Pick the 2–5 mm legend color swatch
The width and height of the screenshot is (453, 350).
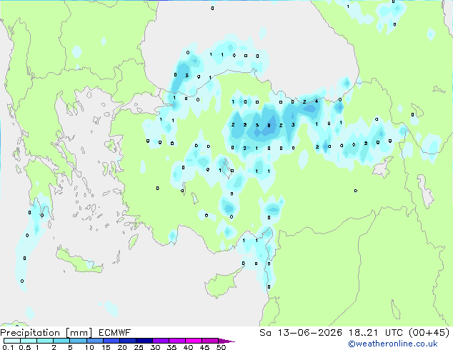61,341
